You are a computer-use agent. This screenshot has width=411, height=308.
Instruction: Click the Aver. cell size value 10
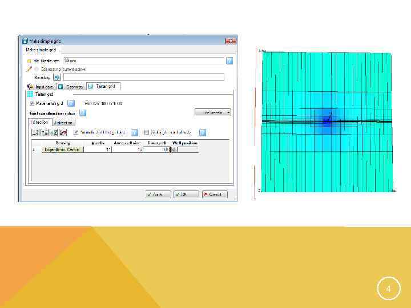click(127, 149)
